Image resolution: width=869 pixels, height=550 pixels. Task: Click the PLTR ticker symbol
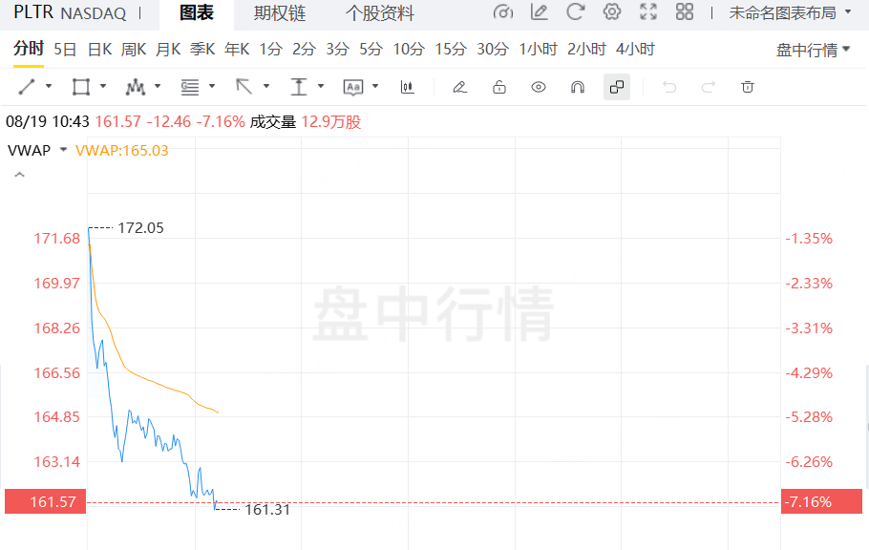(33, 11)
